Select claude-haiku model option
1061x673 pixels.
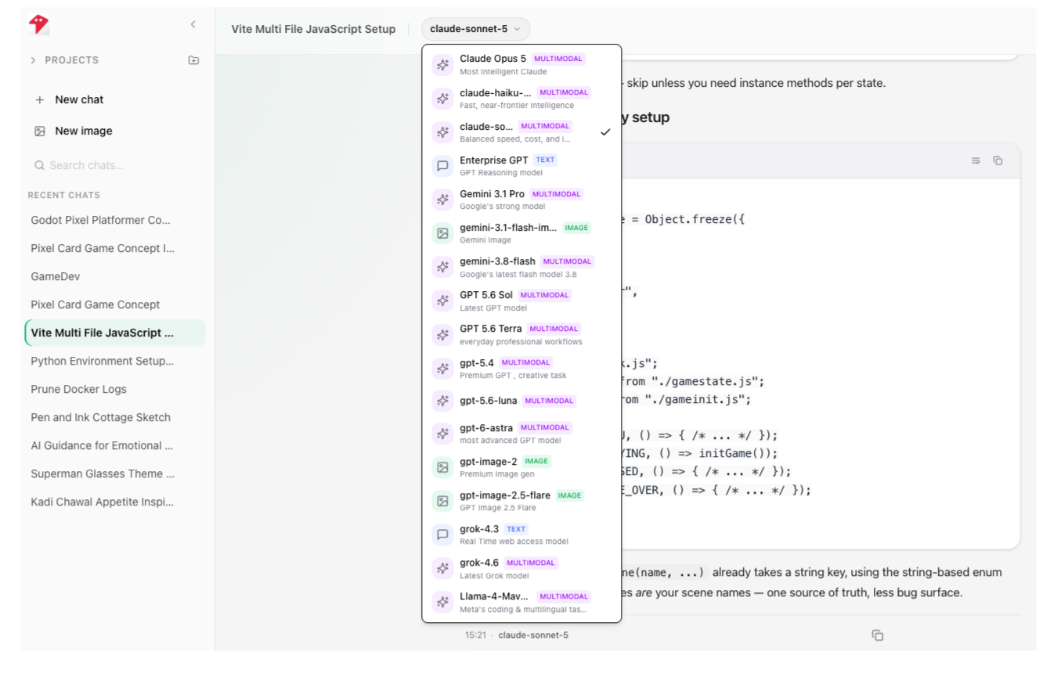coord(521,99)
